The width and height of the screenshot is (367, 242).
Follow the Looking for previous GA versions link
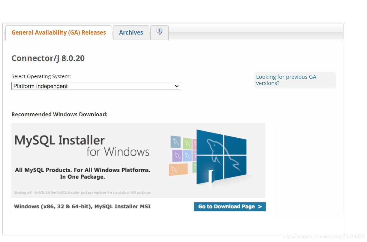point(286,80)
